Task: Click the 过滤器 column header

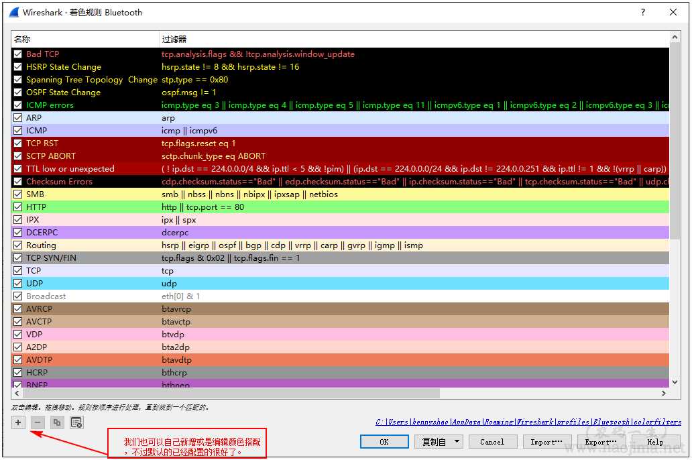Action: click(x=414, y=40)
